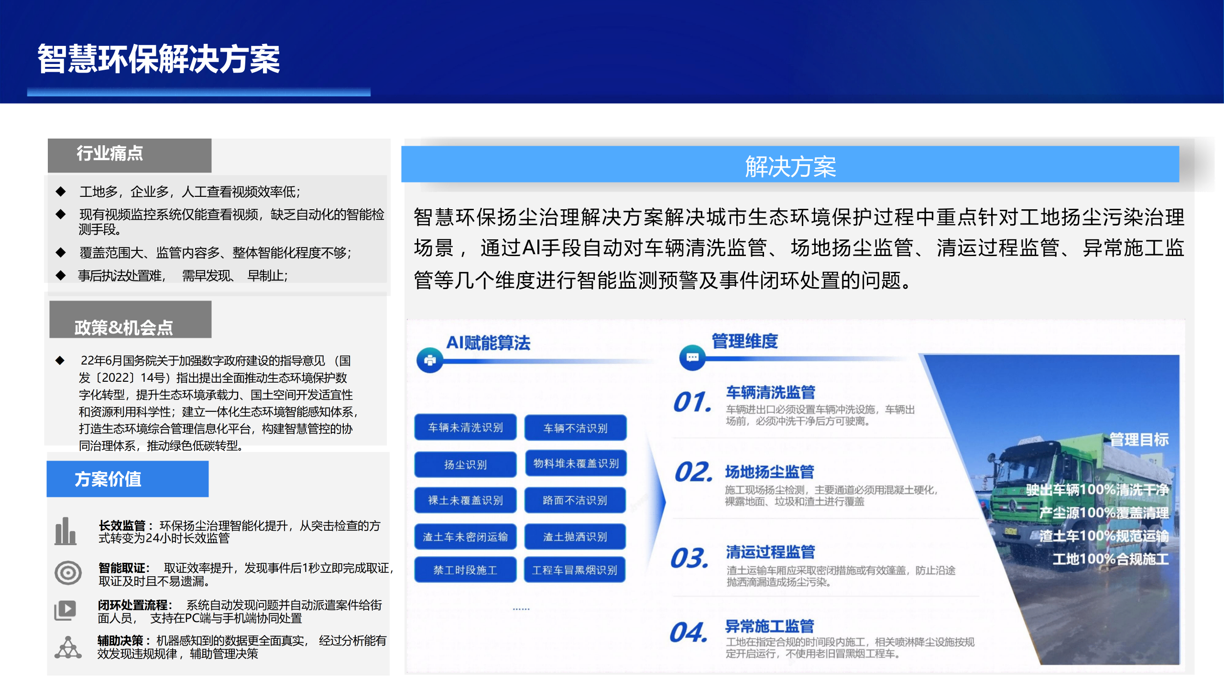
Task: Click the printer icon beside AI赋能算法
Action: click(430, 360)
